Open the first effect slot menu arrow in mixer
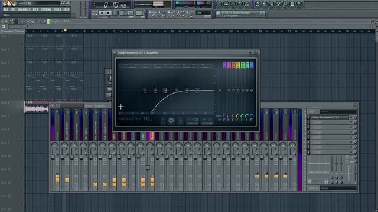Screen dimensions: 378x212 308,117
